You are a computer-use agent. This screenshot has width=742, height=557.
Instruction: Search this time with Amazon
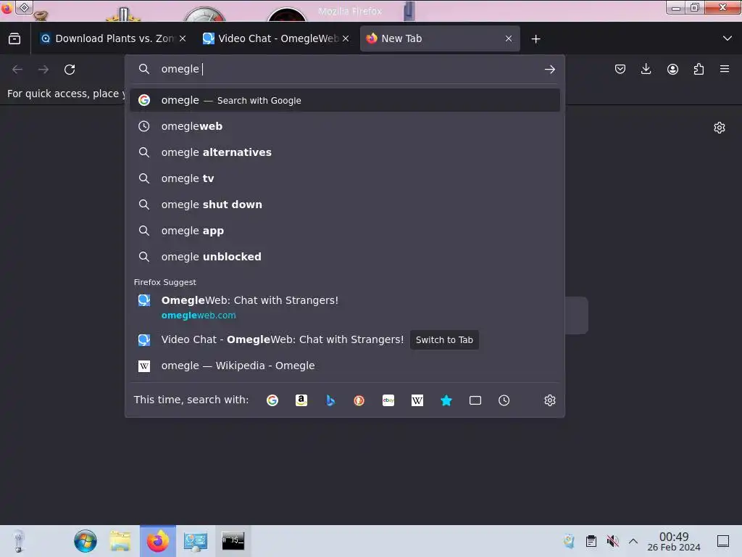pos(301,400)
